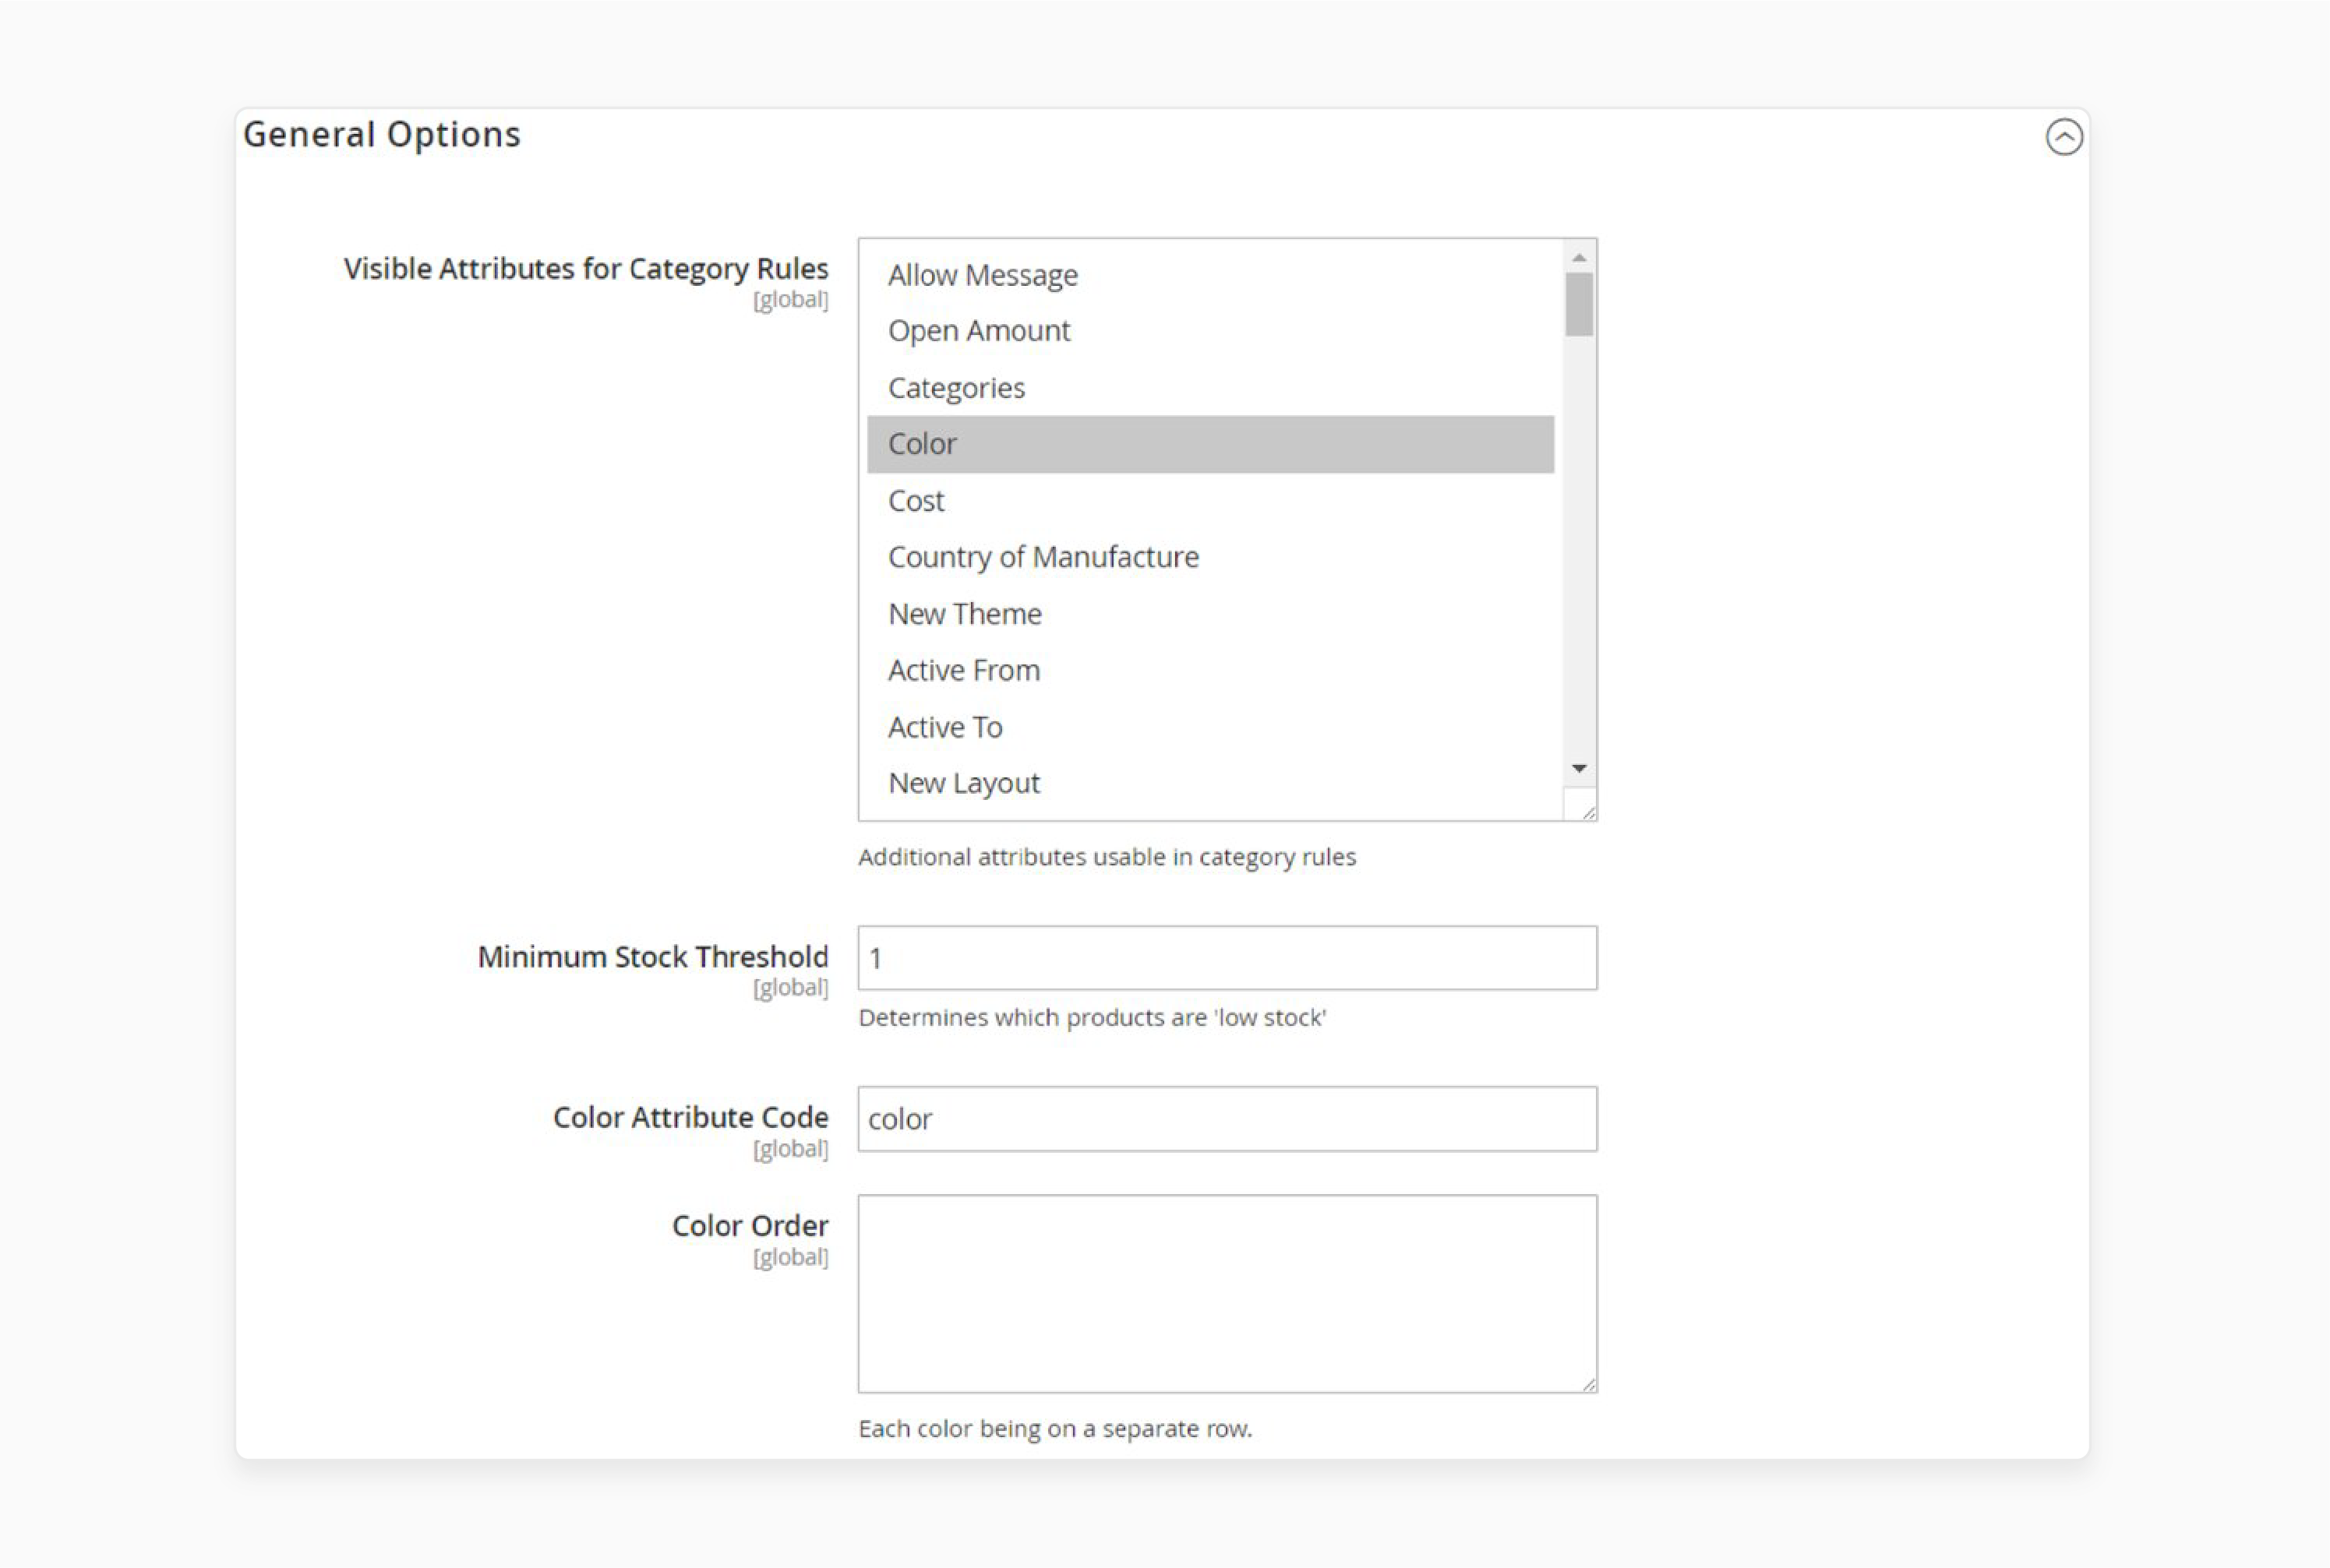Viewport: 2330px width, 1568px height.
Task: Click the Visible Attributes for Category Rules label
Action: point(585,268)
